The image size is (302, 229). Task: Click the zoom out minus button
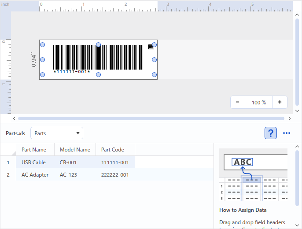238,102
